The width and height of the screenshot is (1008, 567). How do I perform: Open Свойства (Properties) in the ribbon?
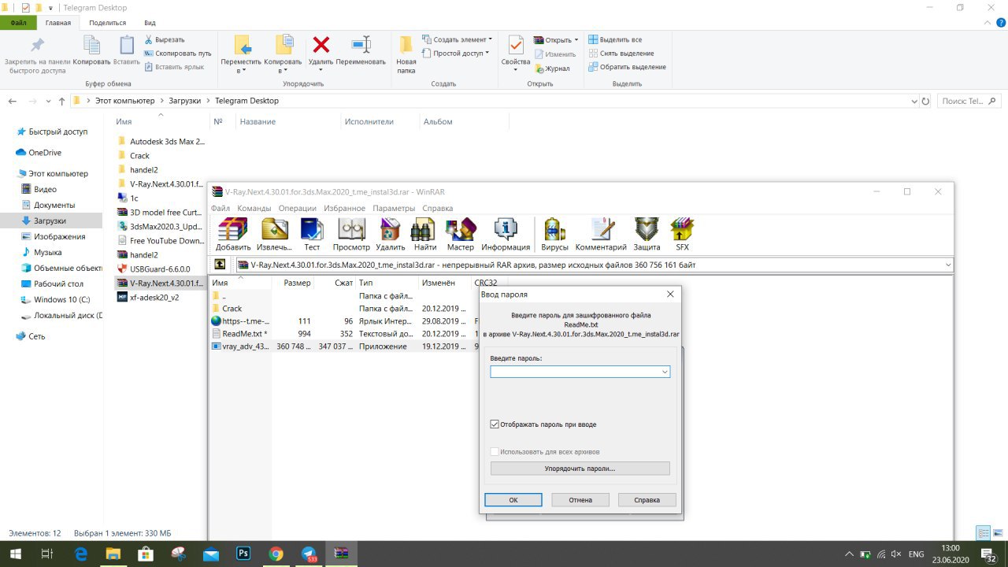516,55
